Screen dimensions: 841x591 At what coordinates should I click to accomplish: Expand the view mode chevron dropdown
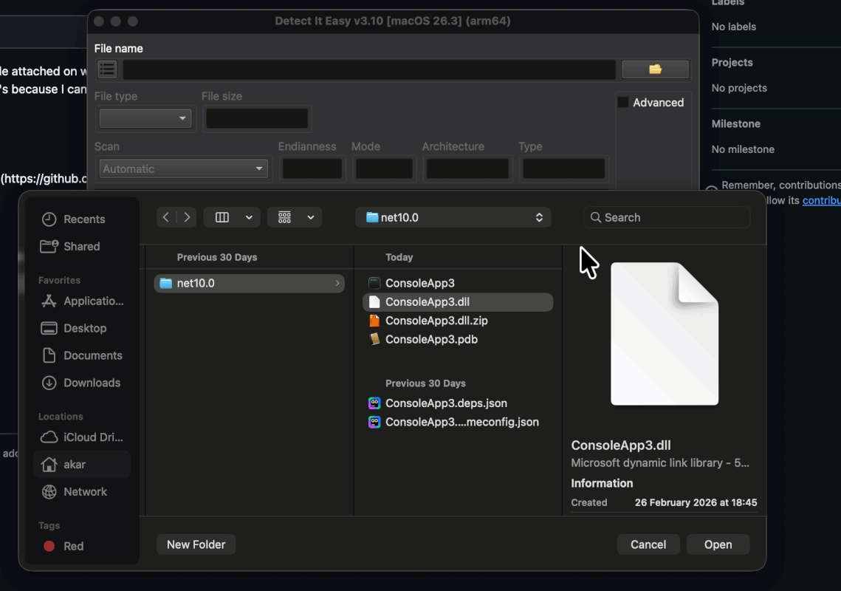tap(249, 217)
